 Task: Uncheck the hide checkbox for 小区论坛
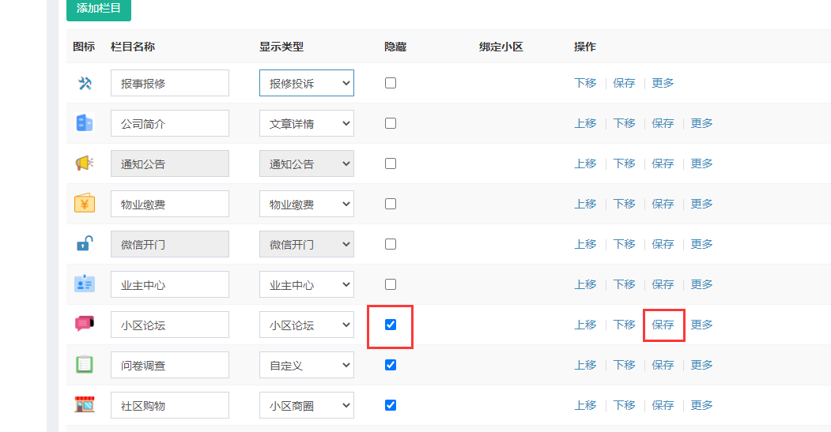coord(391,325)
